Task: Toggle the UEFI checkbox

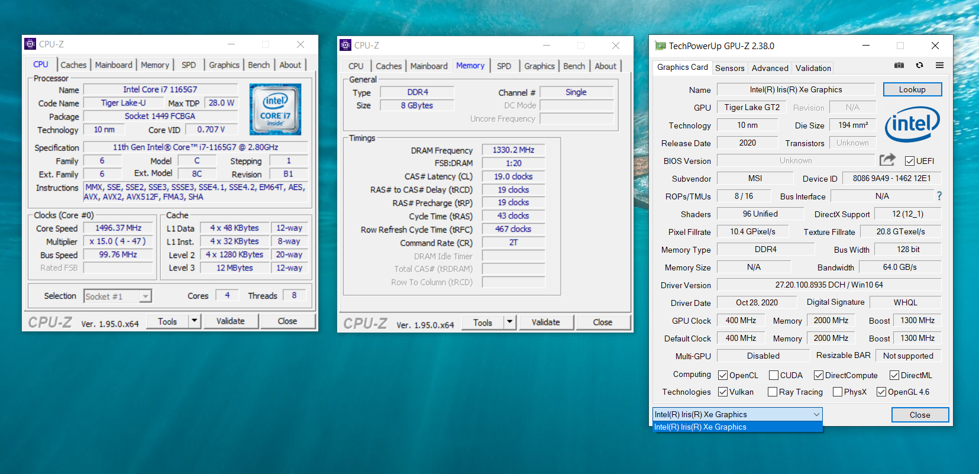Action: coord(910,161)
